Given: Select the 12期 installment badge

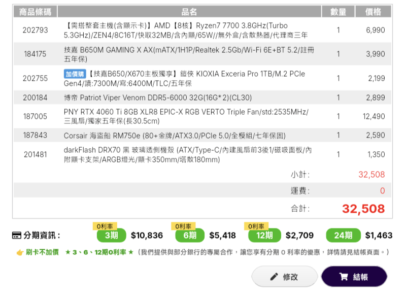Looking at the screenshot, I should [x=264, y=235].
